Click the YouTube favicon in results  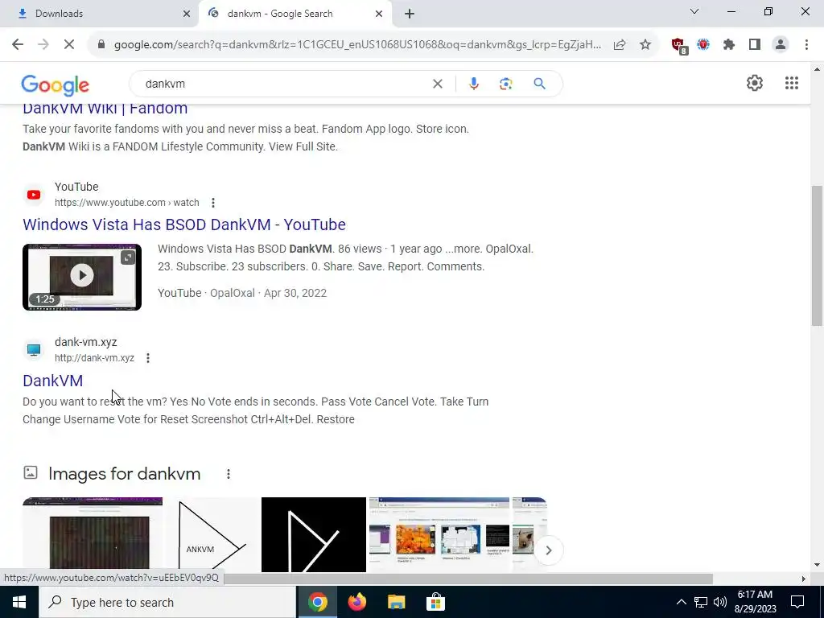click(34, 195)
